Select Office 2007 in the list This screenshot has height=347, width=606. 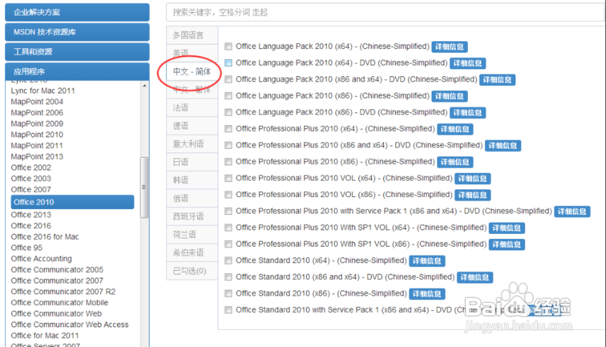click(x=31, y=190)
